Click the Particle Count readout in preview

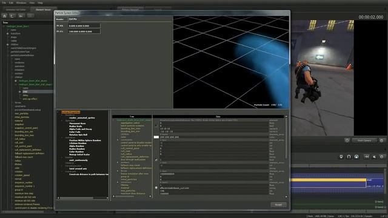[x=268, y=105]
